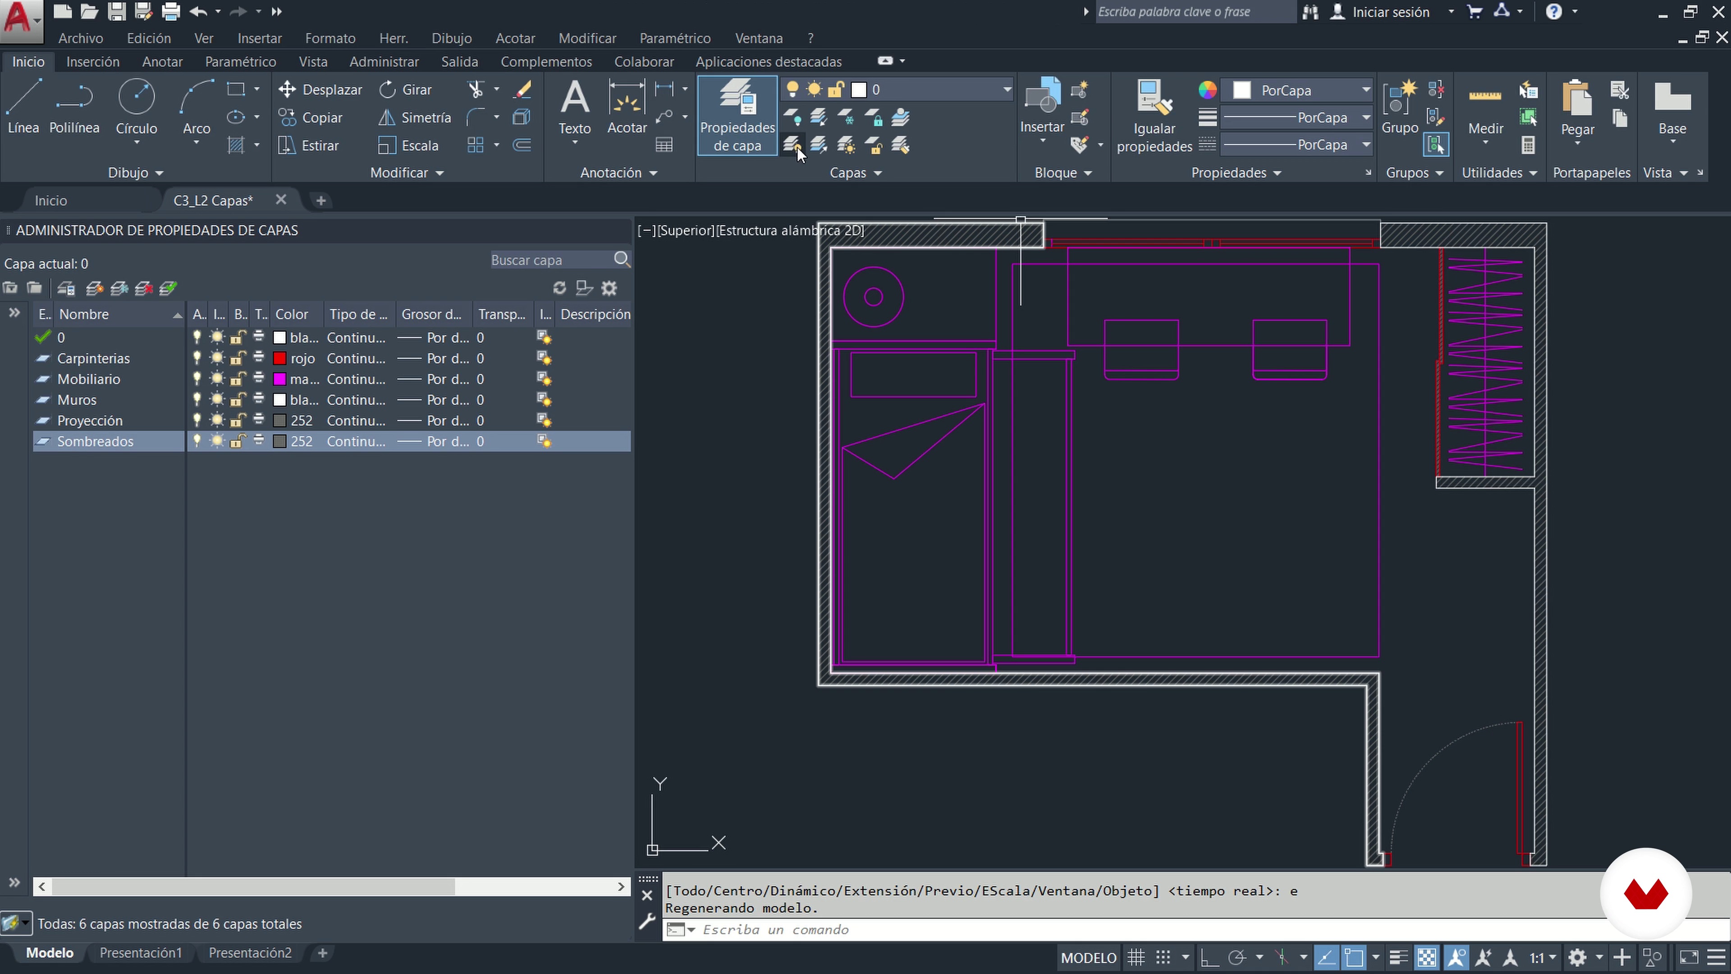Toggle freeze sun icon for Mobiliario layer

click(217, 379)
